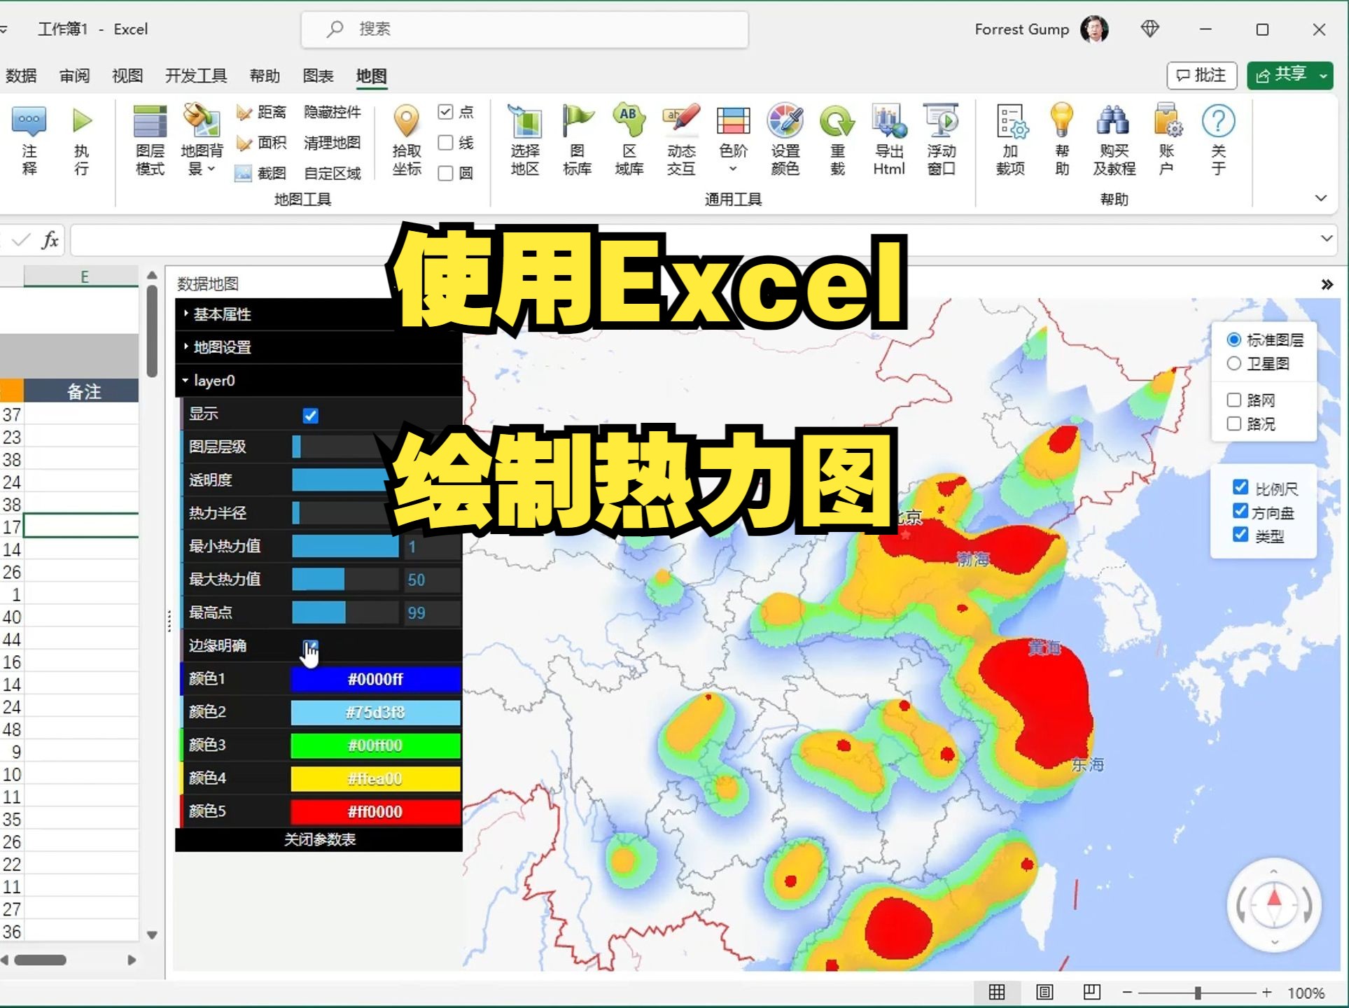Click 拾取坐标 pick coordinates icon
This screenshot has width=1349, height=1008.
407,120
